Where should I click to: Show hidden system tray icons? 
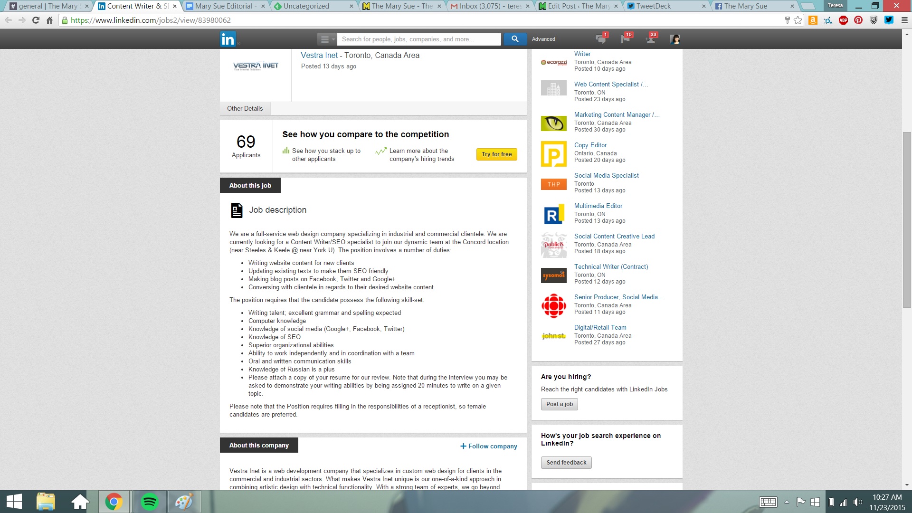coord(787,502)
